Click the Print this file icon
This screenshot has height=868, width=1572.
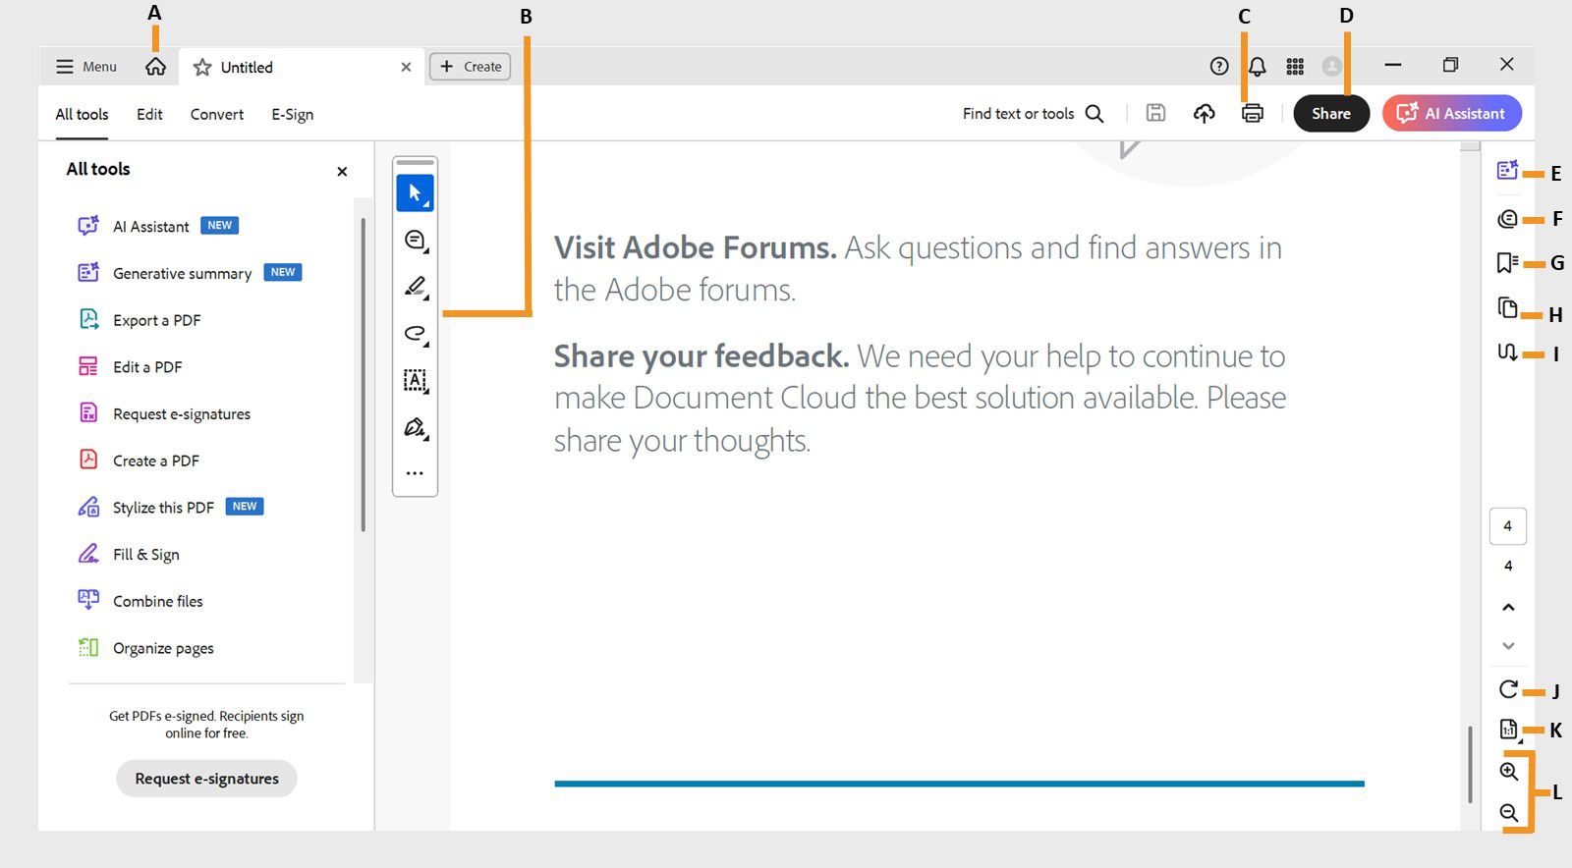click(x=1252, y=114)
